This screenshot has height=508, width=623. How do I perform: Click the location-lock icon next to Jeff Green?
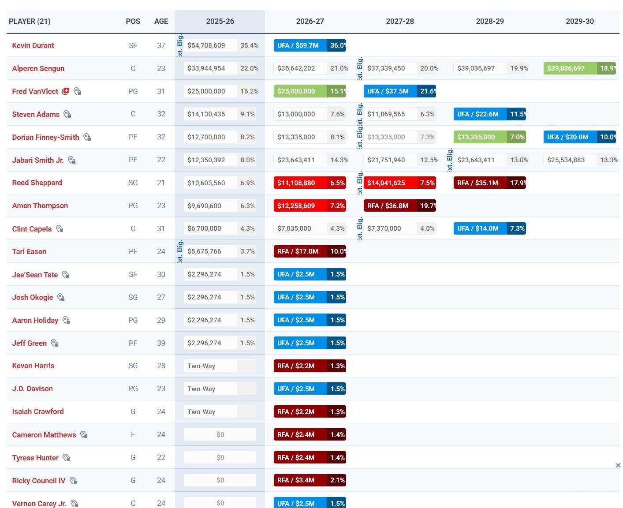pyautogui.click(x=54, y=343)
